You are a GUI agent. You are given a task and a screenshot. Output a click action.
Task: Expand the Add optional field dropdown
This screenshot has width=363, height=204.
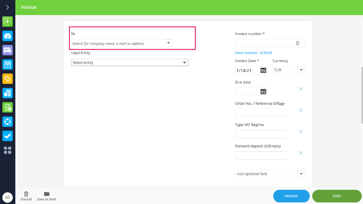click(x=270, y=174)
